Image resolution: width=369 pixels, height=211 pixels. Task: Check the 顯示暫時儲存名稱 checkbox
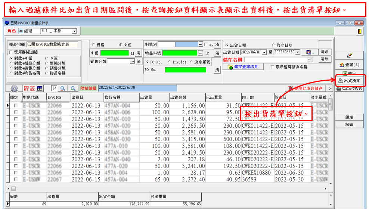point(273,67)
